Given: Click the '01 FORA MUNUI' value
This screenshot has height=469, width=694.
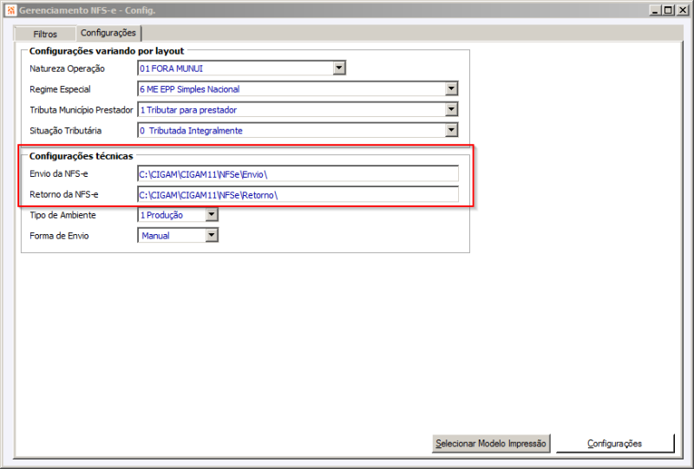Looking at the screenshot, I should tap(171, 68).
